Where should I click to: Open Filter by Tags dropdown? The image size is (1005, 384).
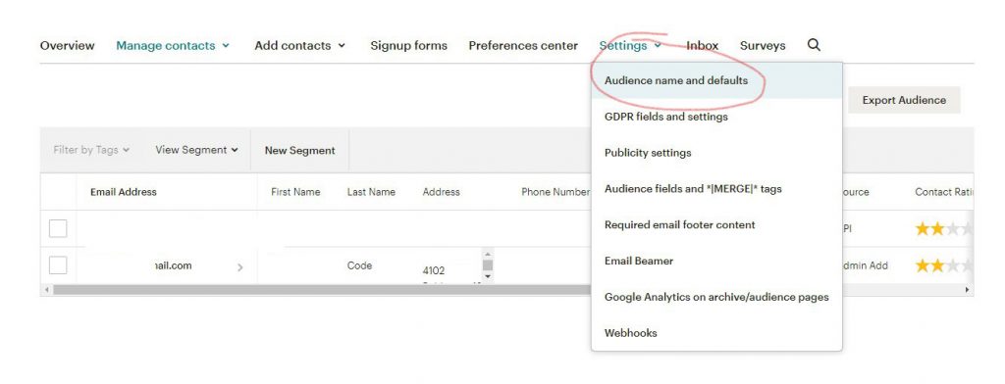[91, 150]
